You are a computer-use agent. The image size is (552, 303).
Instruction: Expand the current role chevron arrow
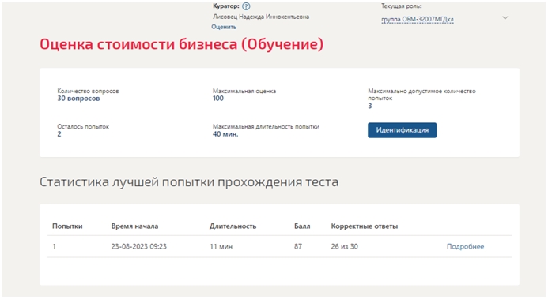pyautogui.click(x=505, y=17)
